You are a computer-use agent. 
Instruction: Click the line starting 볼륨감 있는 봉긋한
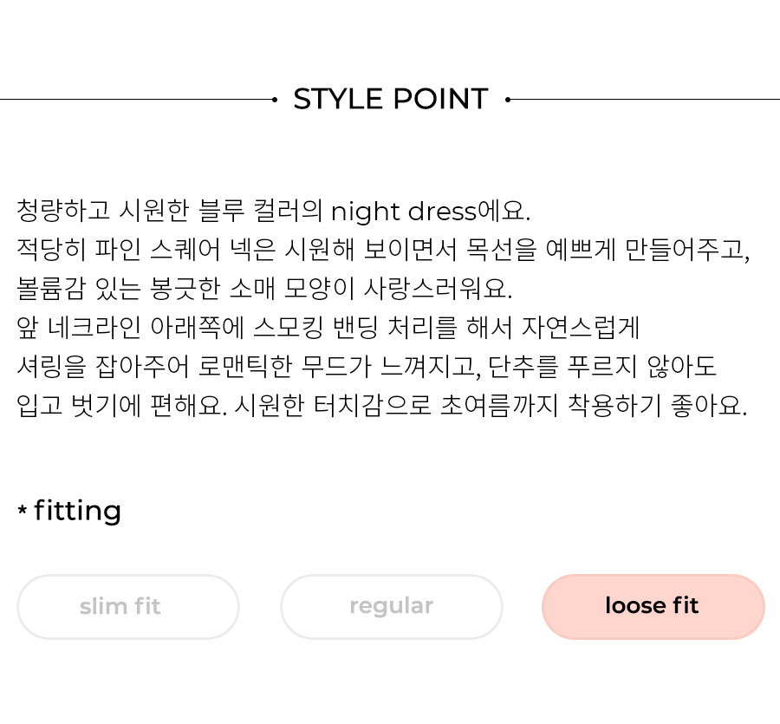(264, 289)
